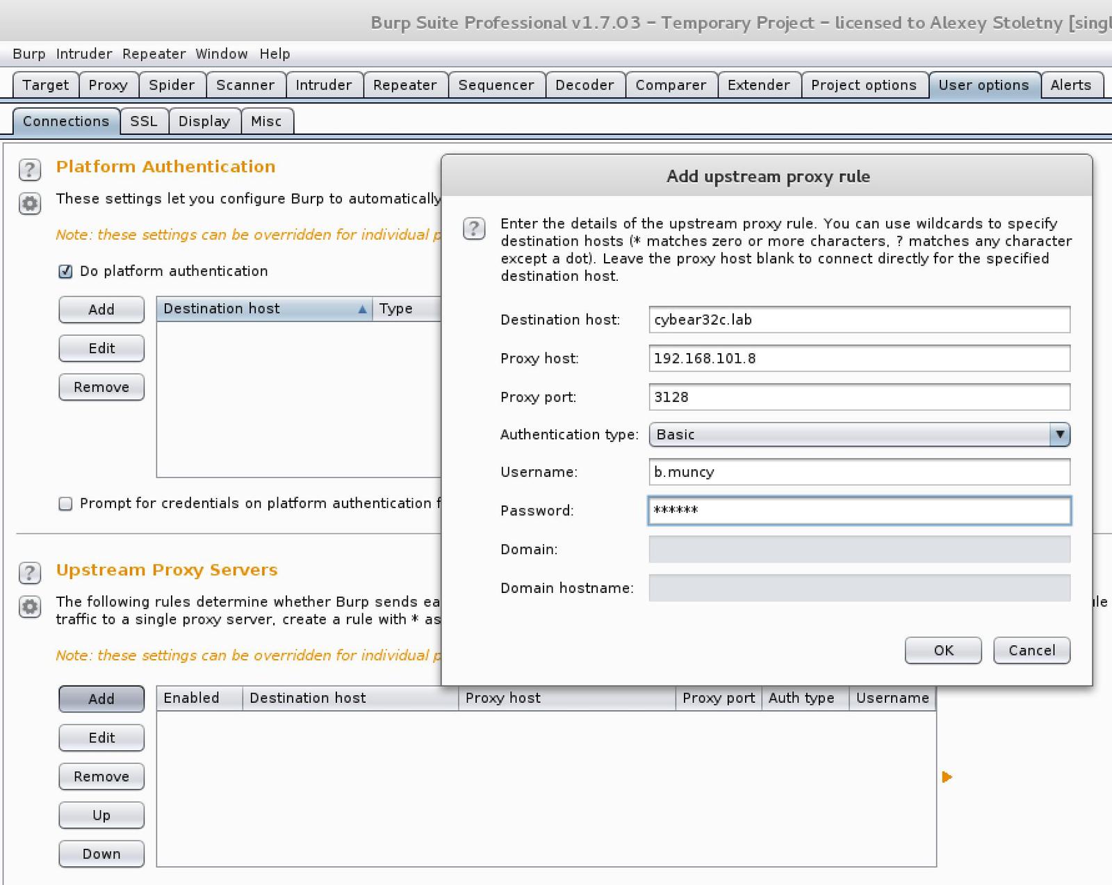Open the Window menu
Image resolution: width=1112 pixels, height=885 pixels.
(x=221, y=54)
